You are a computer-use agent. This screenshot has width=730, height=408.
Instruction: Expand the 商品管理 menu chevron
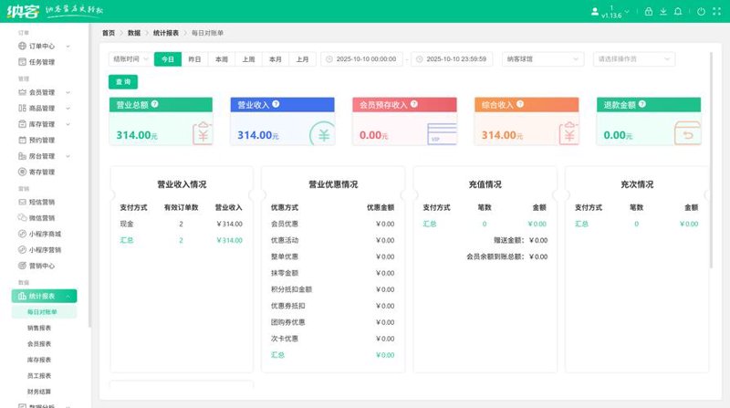(68, 108)
